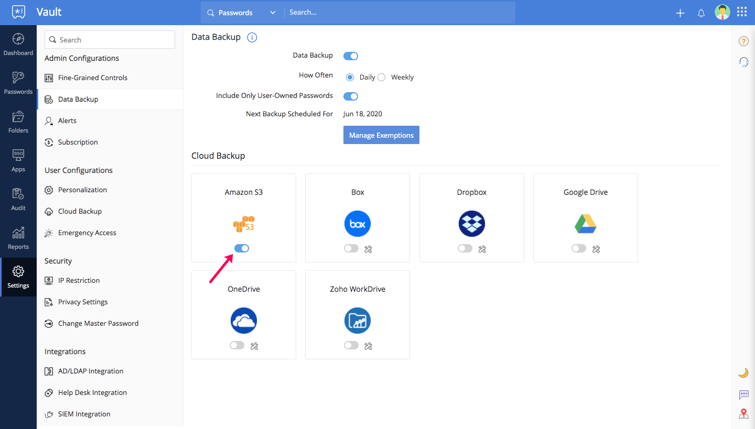Click the support headset icon
The width and height of the screenshot is (755, 429).
point(743,62)
